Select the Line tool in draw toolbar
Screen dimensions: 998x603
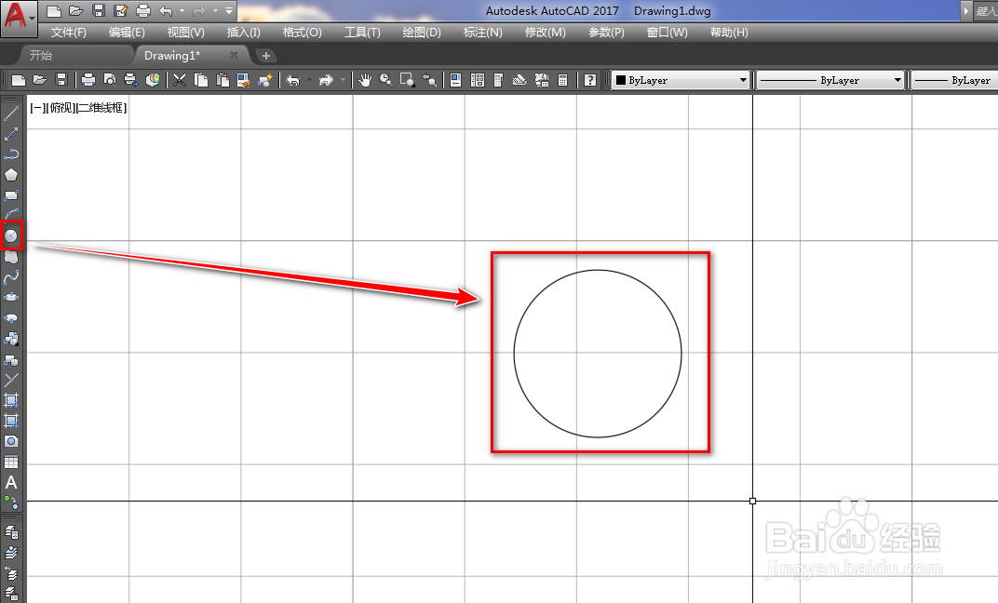11,114
